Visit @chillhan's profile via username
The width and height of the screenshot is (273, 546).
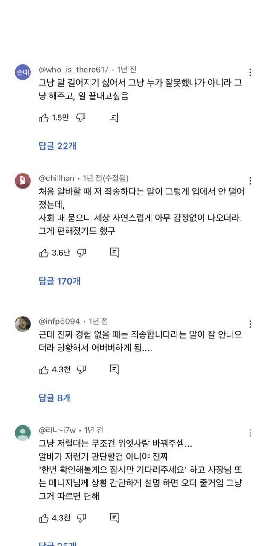click(x=57, y=178)
